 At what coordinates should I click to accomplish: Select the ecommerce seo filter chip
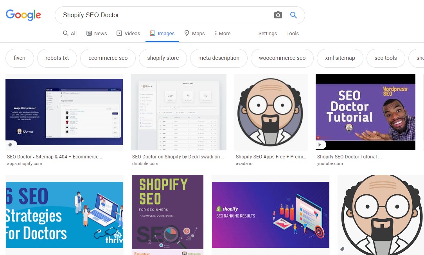(108, 57)
